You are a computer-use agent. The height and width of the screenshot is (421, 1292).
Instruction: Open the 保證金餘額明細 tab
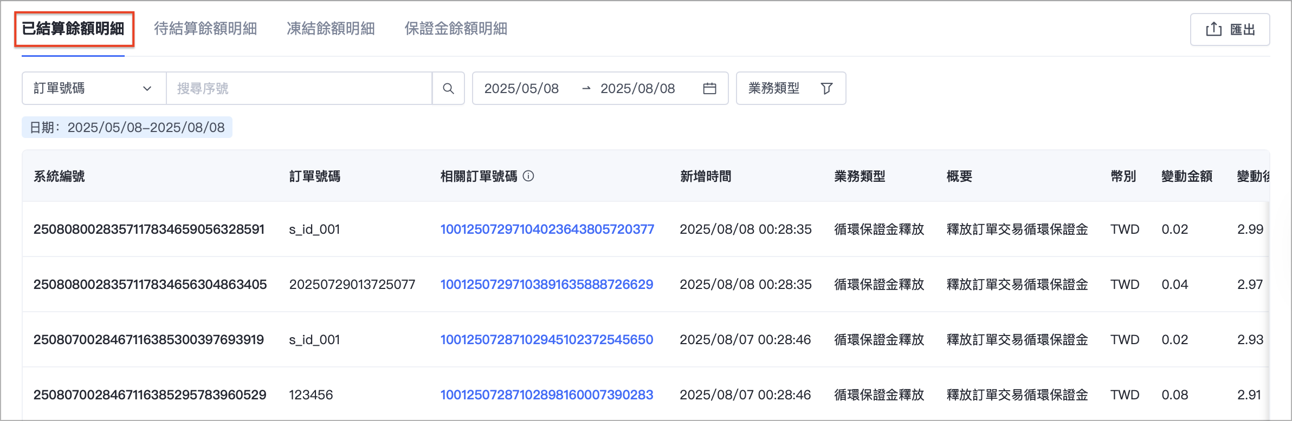(x=456, y=29)
